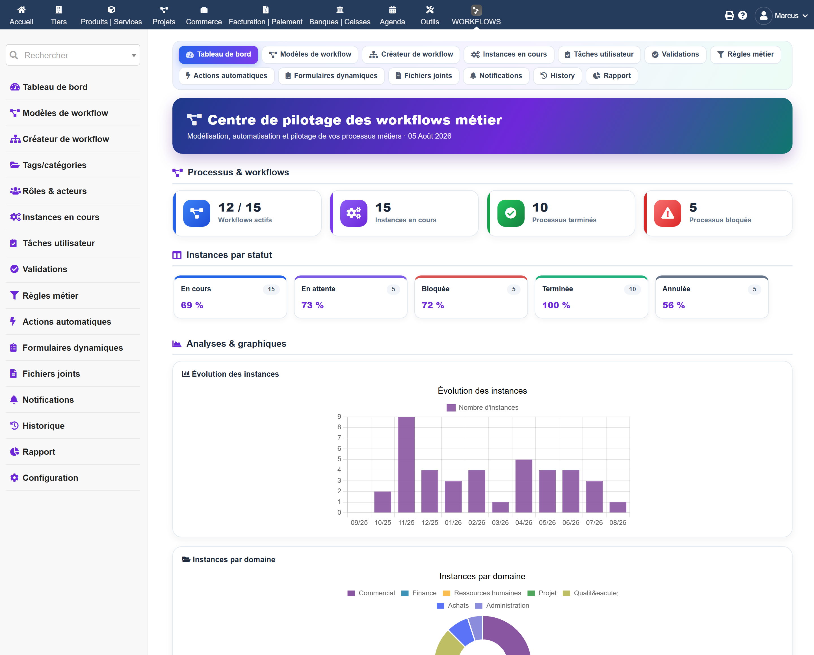Click the Achats color swatch in legend

tap(440, 606)
